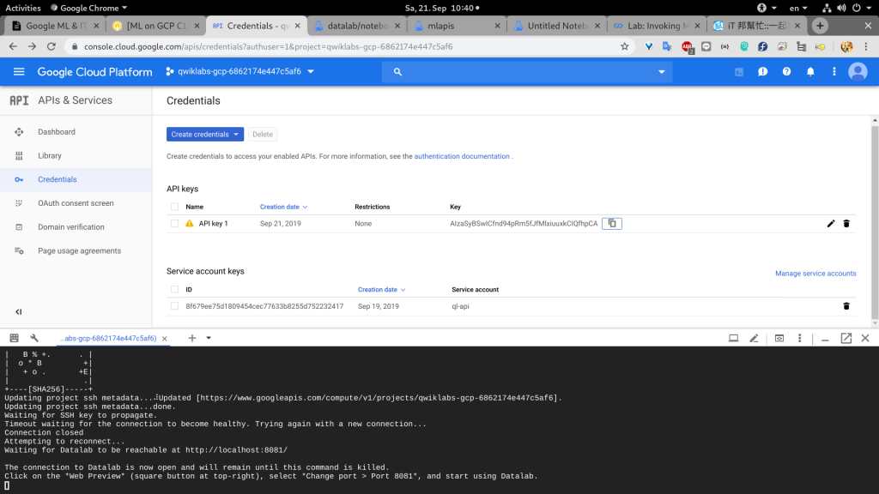Expand the project selector qwiklabs-gcp-6862174e447c5af6
Image resolution: width=879 pixels, height=494 pixels.
[240, 72]
